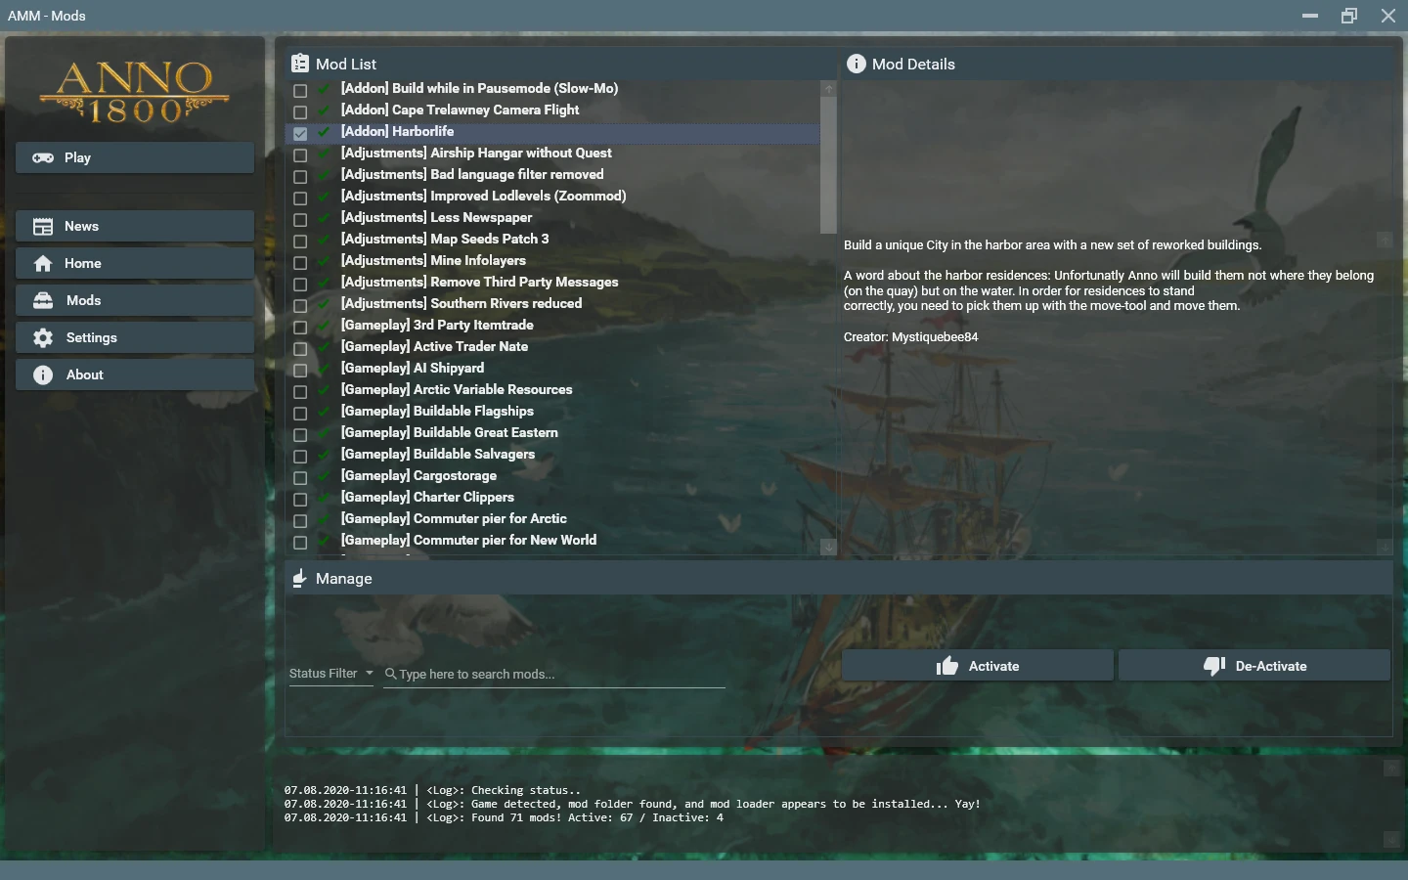The width and height of the screenshot is (1408, 880).
Task: Click the Manage section download icon
Action: (299, 578)
